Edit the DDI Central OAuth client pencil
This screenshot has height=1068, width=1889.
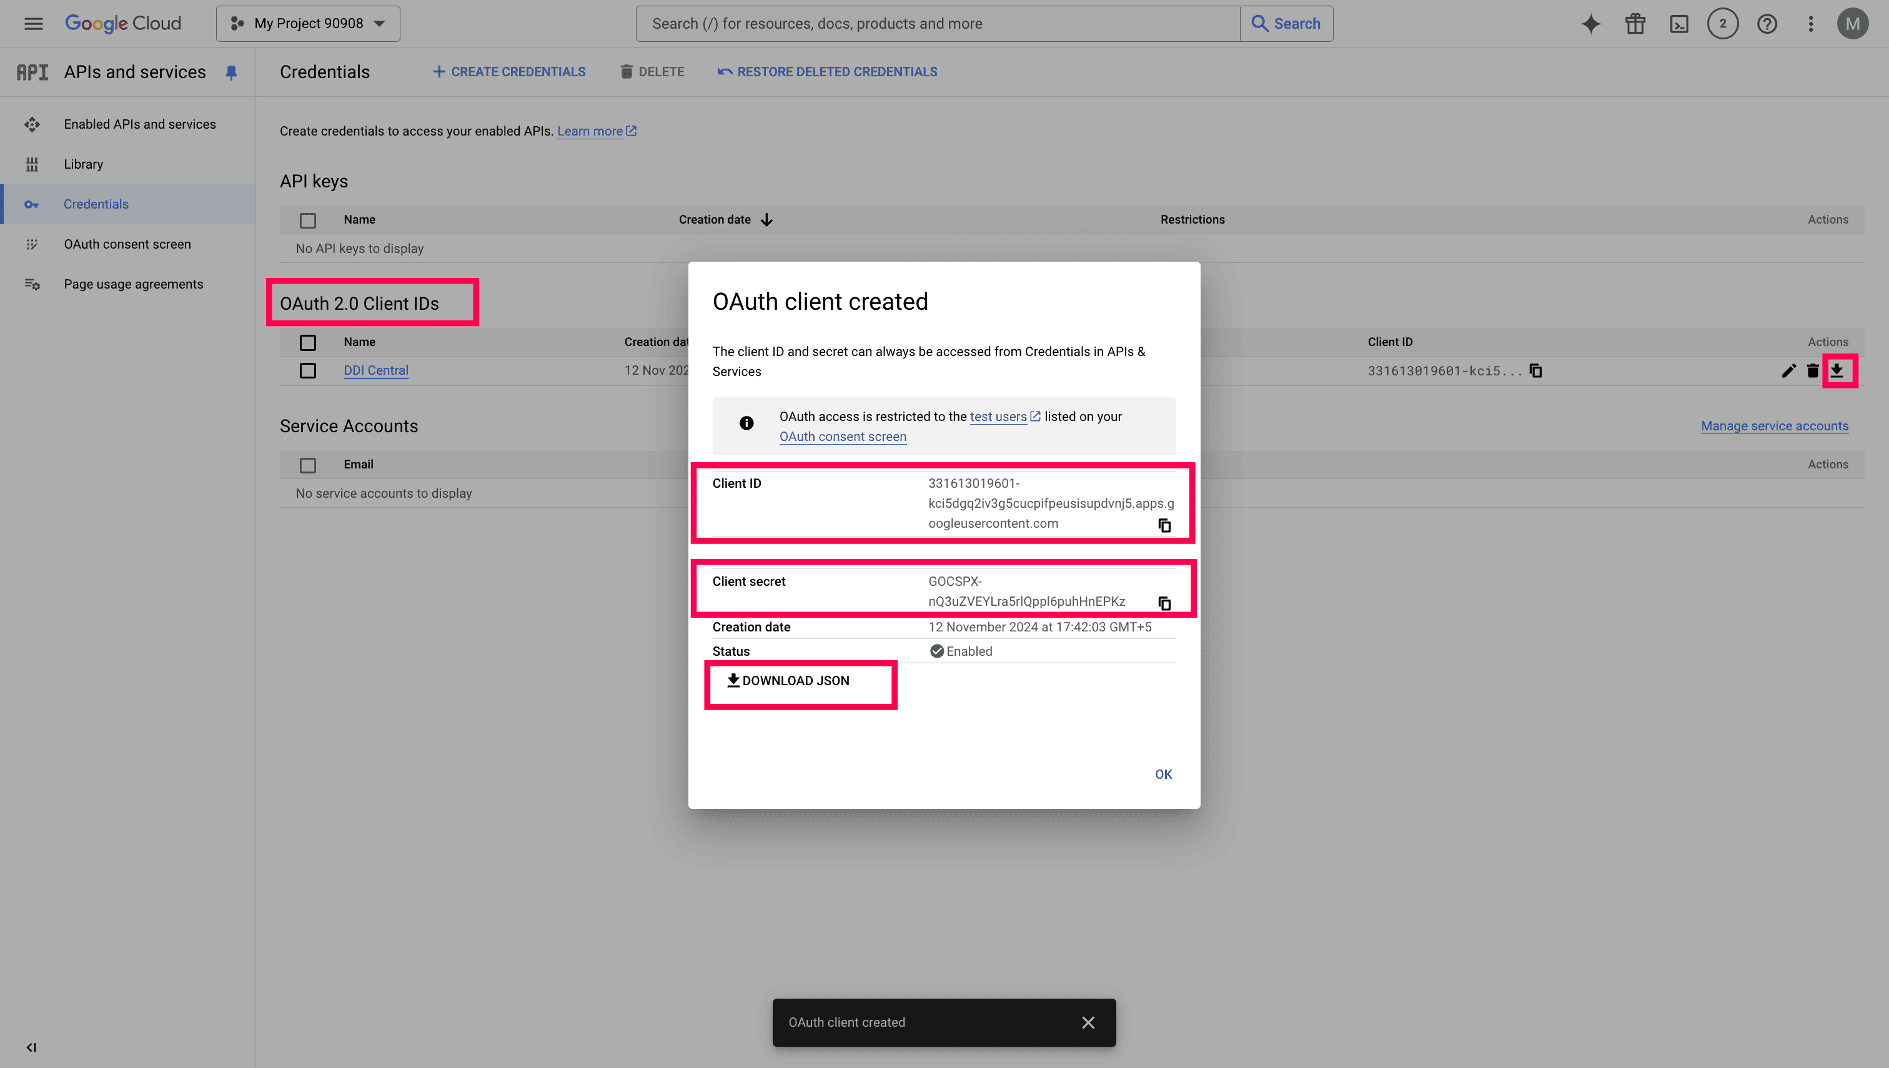point(1788,370)
